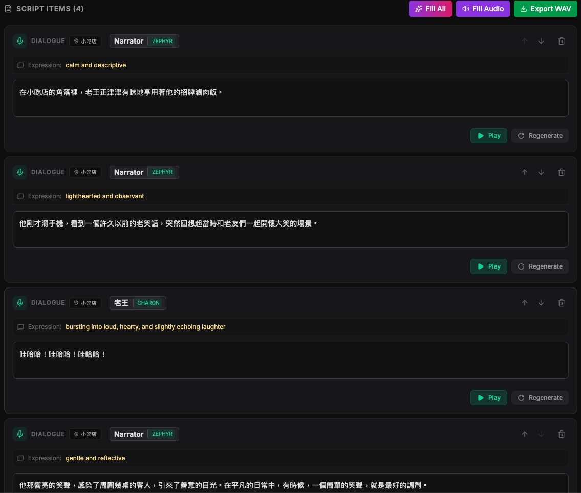
Task: Delete the last Narrator dialogue item
Action: click(x=562, y=434)
